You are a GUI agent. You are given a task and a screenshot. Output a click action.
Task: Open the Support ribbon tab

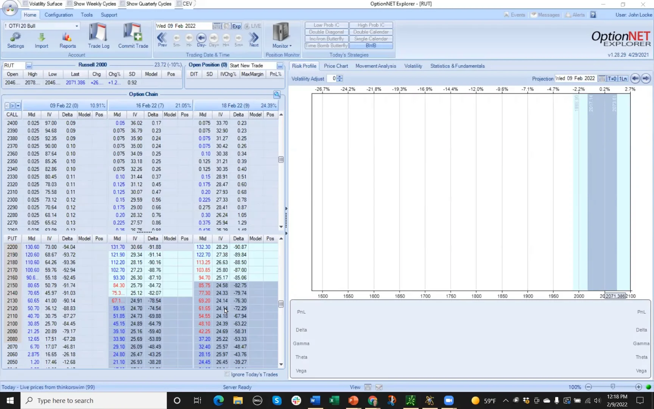click(x=109, y=15)
